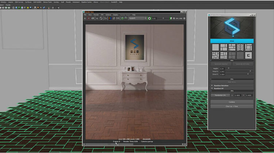This screenshot has width=274, height=153.
Task: Click the right Generate button below patterns
Action: coord(243,64)
